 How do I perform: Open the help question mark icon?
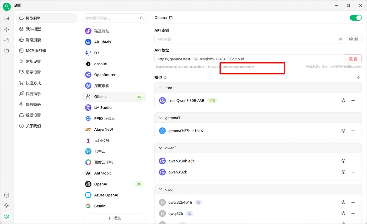tap(7, 195)
